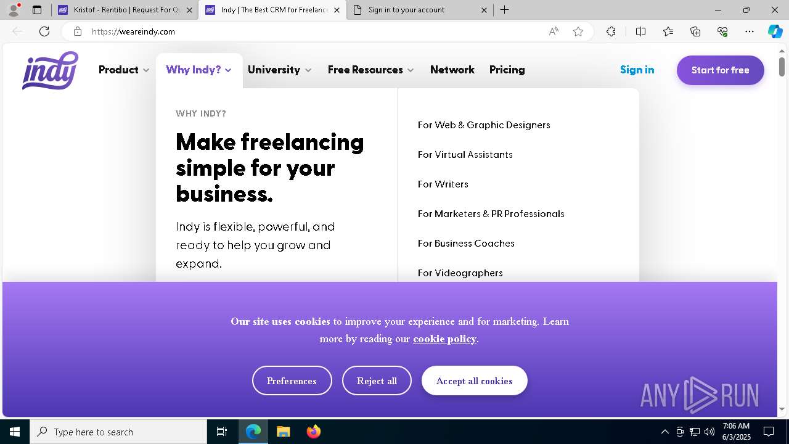Collapse the Why Indy? dropdown
The height and width of the screenshot is (444, 789).
[198, 70]
